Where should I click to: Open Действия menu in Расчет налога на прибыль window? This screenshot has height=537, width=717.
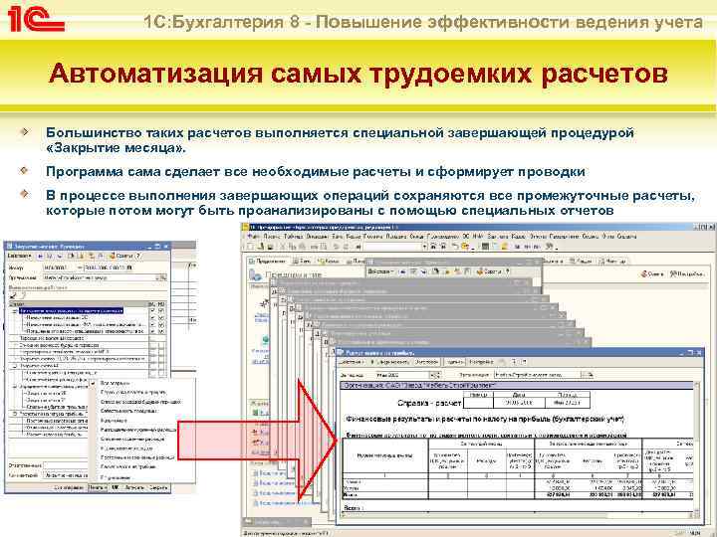(352, 362)
